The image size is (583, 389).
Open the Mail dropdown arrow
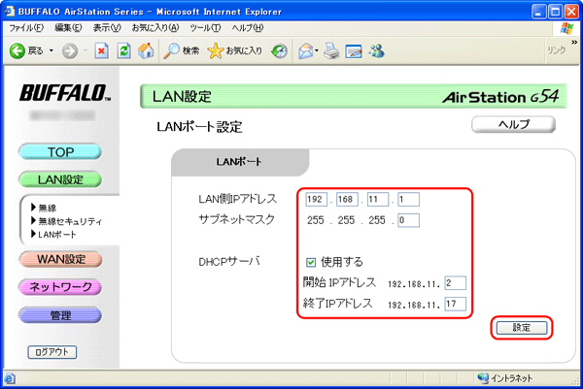pos(317,50)
